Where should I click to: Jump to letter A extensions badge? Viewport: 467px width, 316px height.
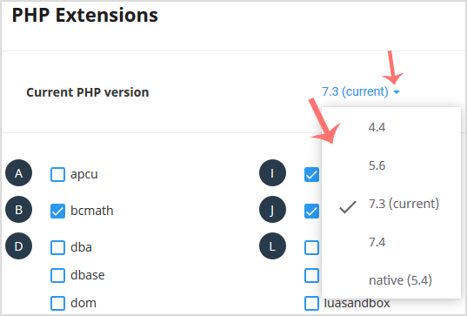point(19,173)
